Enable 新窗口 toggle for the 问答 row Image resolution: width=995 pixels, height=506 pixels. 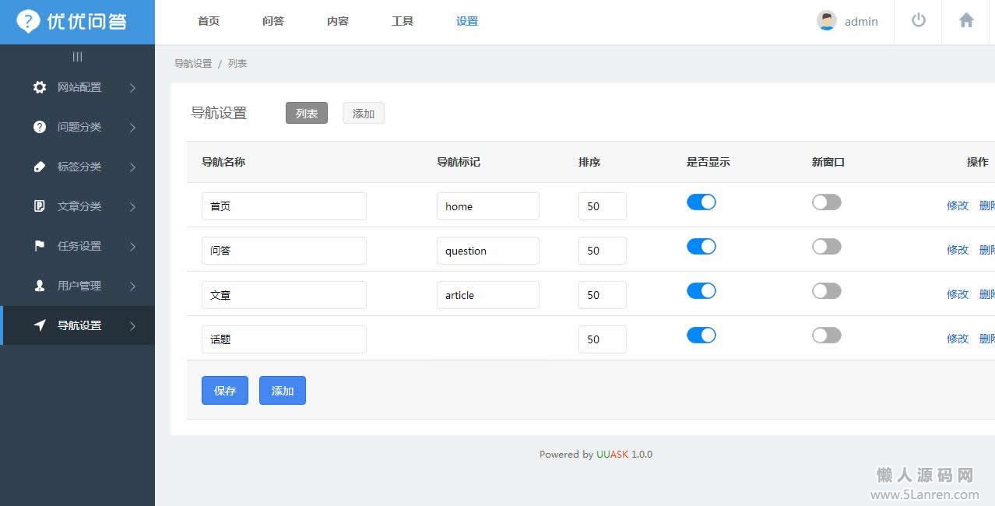tap(826, 247)
